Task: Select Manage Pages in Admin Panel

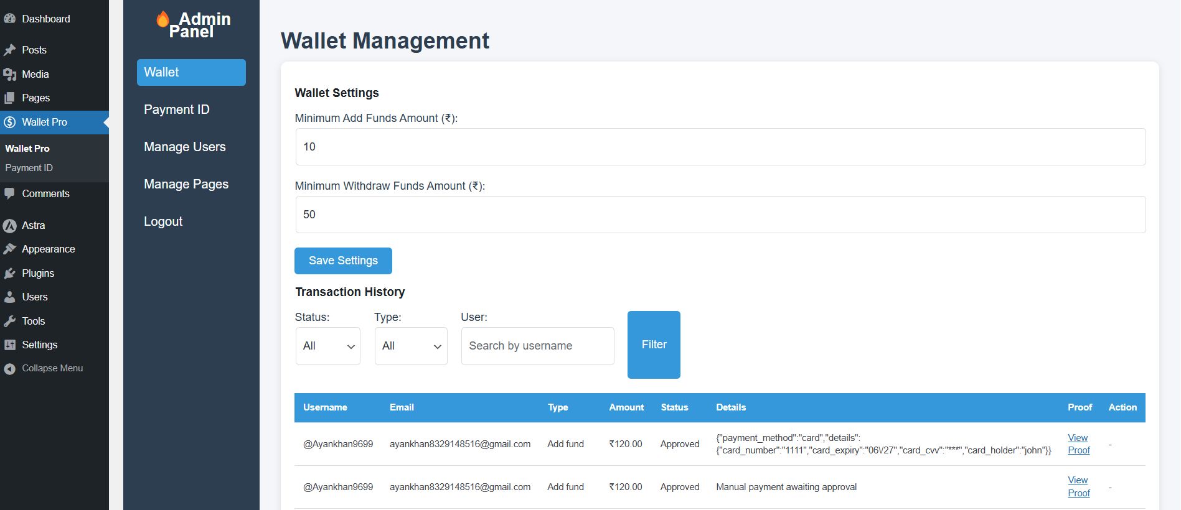Action: pyautogui.click(x=186, y=184)
